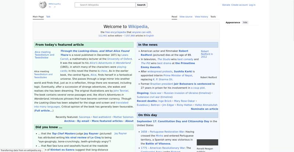Click the Wikipedia globe logo

pyautogui.click(x=43, y=5)
